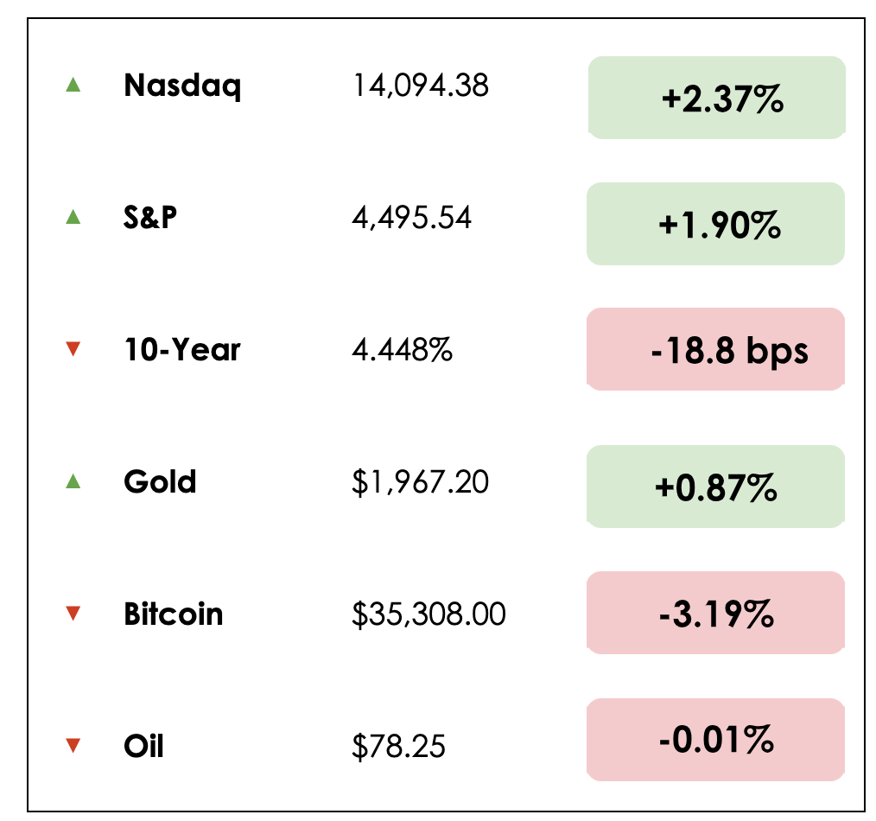Click the +1.90% green change badge

716,224
